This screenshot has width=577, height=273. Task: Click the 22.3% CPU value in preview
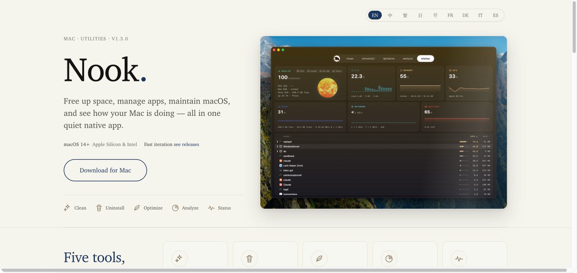click(358, 76)
